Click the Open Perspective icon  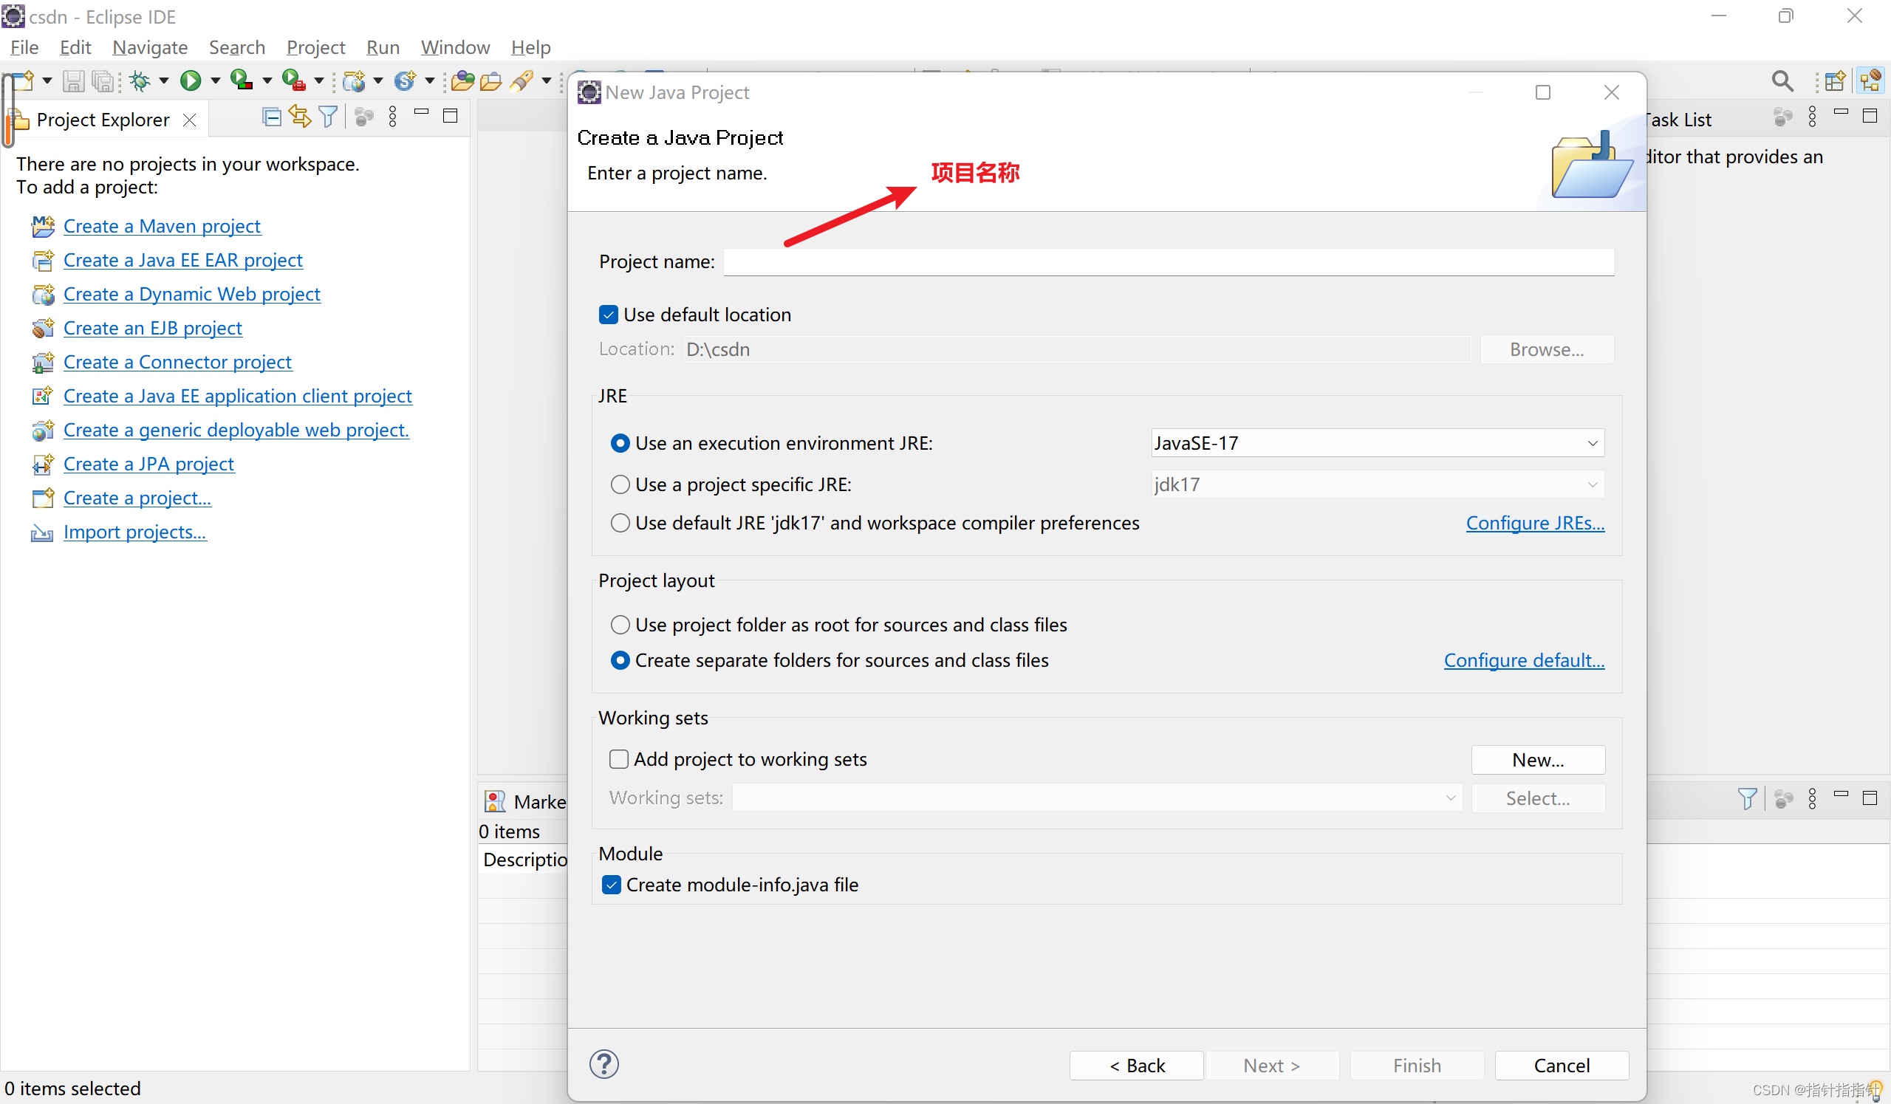click(1835, 81)
